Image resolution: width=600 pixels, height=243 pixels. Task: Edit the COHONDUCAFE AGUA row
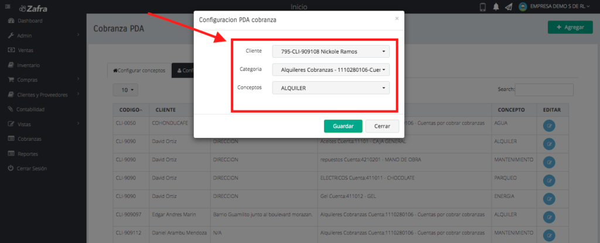tap(549, 126)
